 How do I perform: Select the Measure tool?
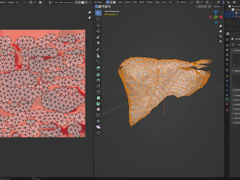98,55
